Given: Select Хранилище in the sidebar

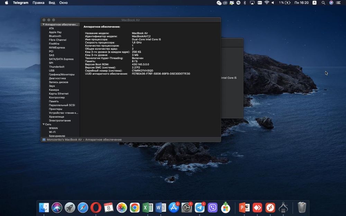Looking at the screenshot, I should point(56,116).
